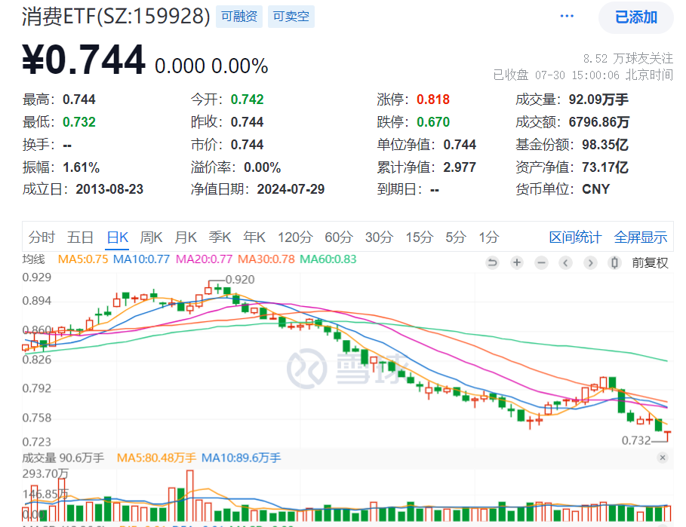Click the chart low marker 0.732

(x=636, y=440)
